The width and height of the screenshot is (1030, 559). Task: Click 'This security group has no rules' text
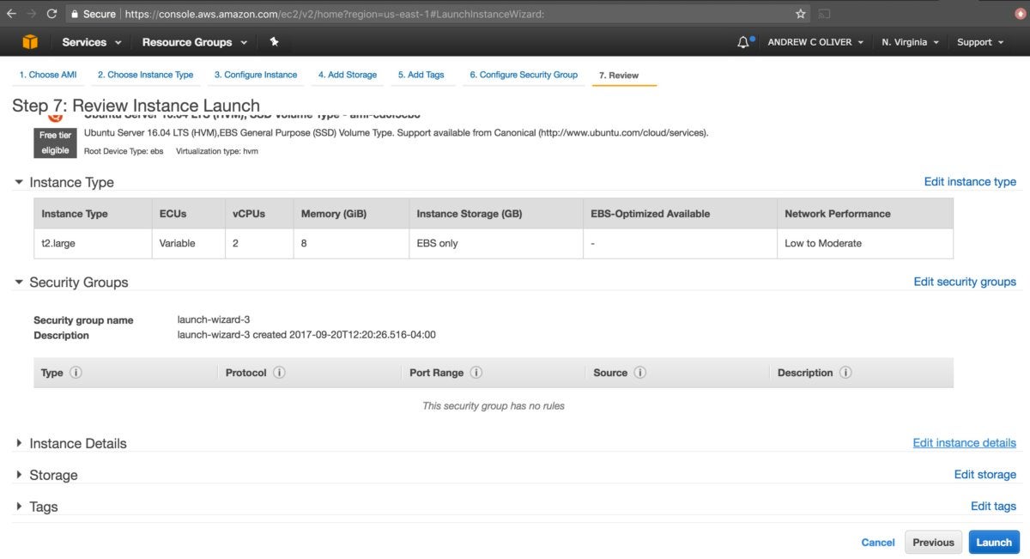pos(494,405)
